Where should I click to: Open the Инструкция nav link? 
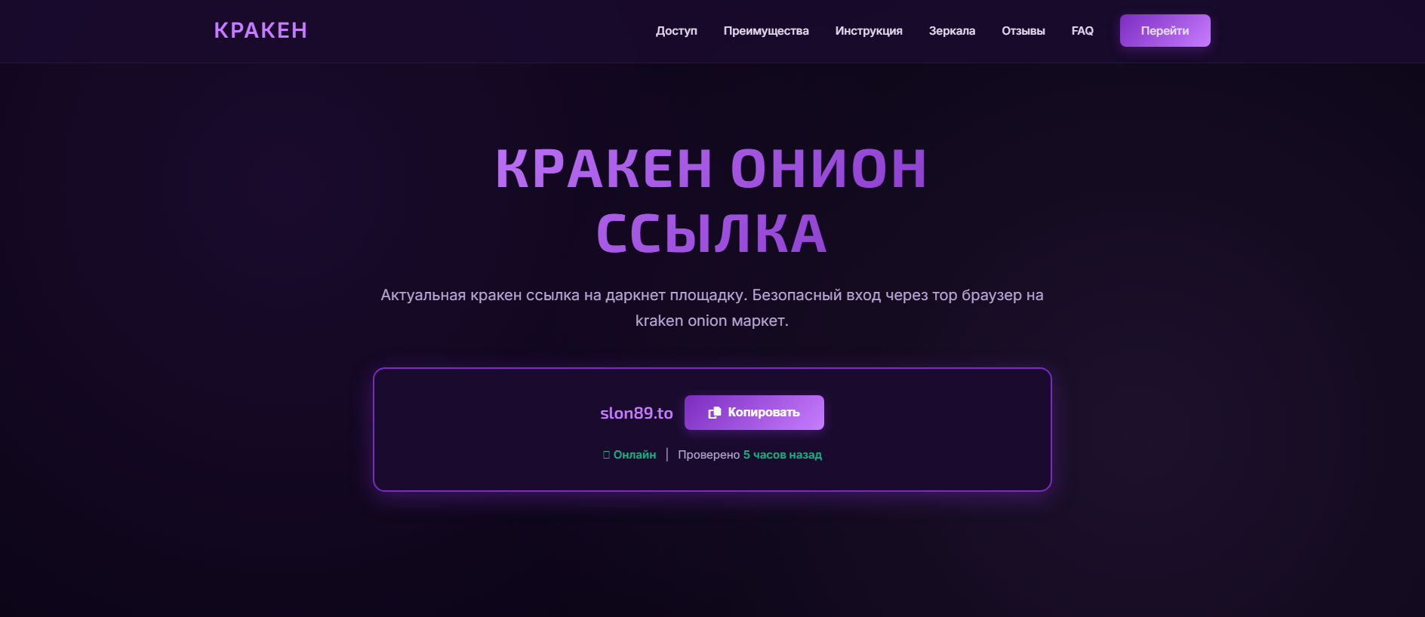point(869,31)
